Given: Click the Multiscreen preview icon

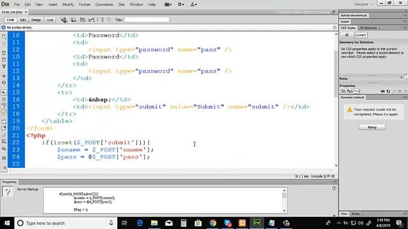Looking at the screenshot, I should click(x=64, y=20).
